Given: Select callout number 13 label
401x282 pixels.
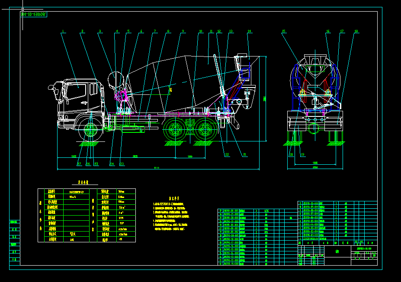Looking at the screenshot, I should tap(231, 31).
